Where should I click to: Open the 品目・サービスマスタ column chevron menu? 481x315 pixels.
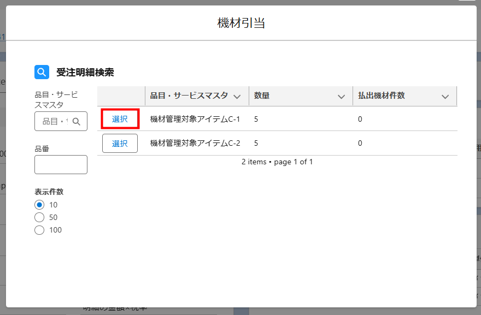click(237, 97)
